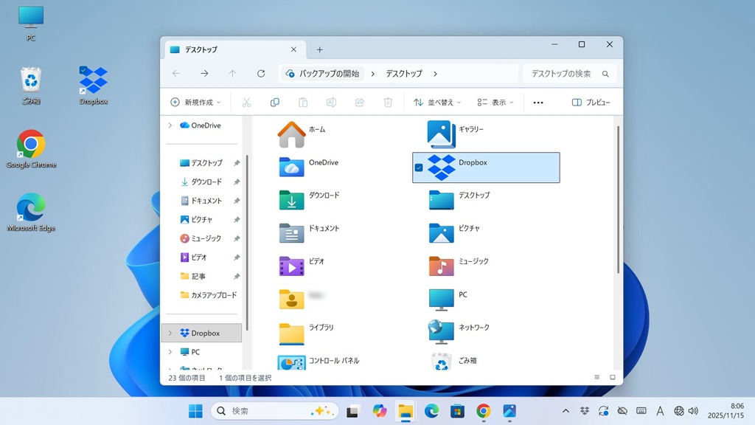The width and height of the screenshot is (755, 425).
Task: Open the 表示 view dropdown
Action: coord(495,103)
